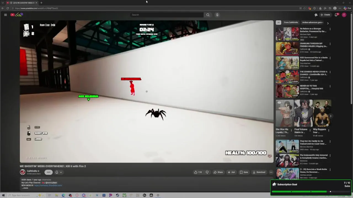
Task: Click the Create button
Action: pos(325,15)
